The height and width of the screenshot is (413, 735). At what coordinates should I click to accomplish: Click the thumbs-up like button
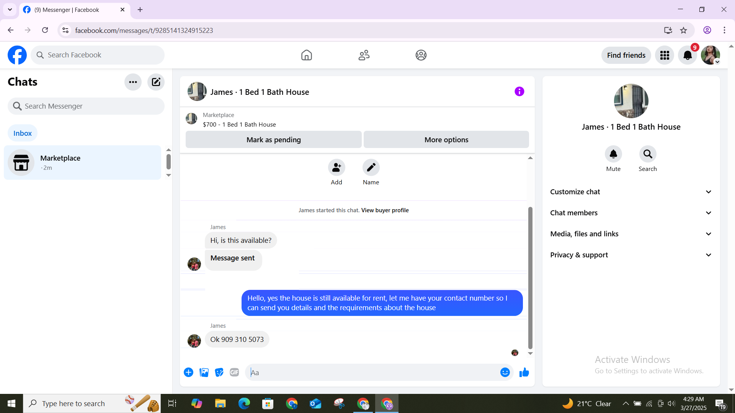tap(524, 372)
